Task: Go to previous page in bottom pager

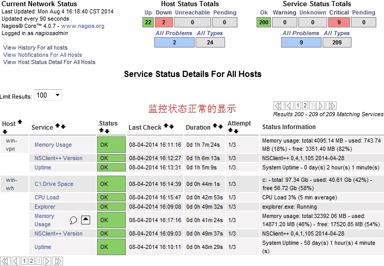Action: coord(16,261)
